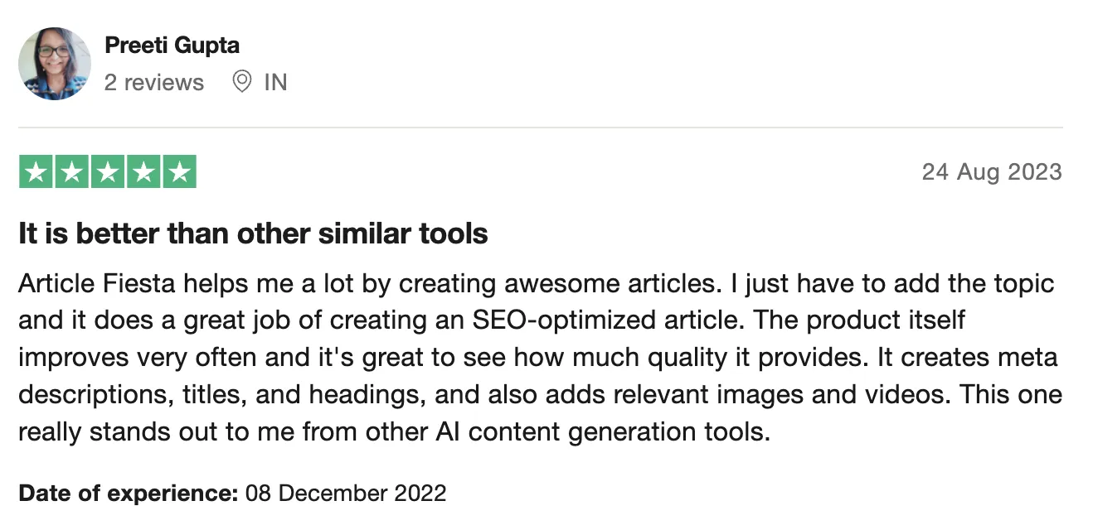
Task: Click Preeti Gupta's profile avatar
Action: 55,64
